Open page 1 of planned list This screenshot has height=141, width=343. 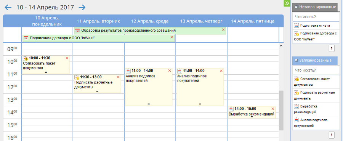coord(332,135)
